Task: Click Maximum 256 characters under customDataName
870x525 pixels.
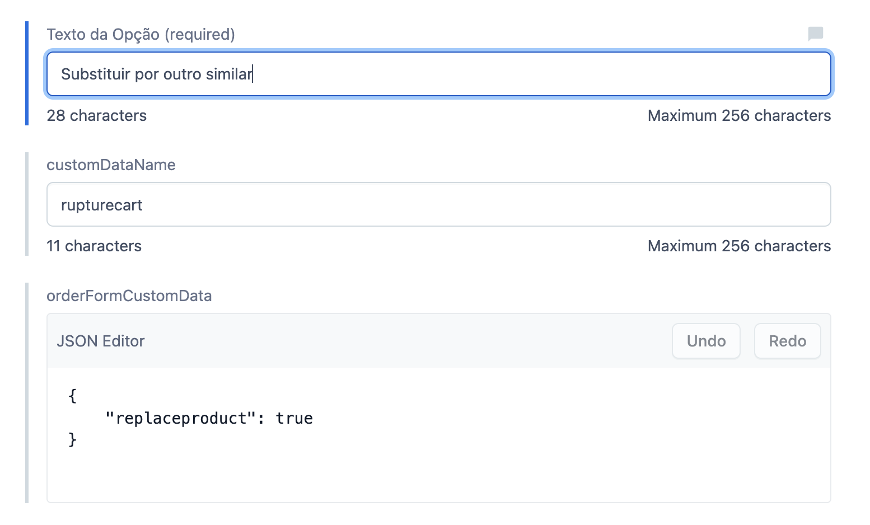Action: click(738, 246)
